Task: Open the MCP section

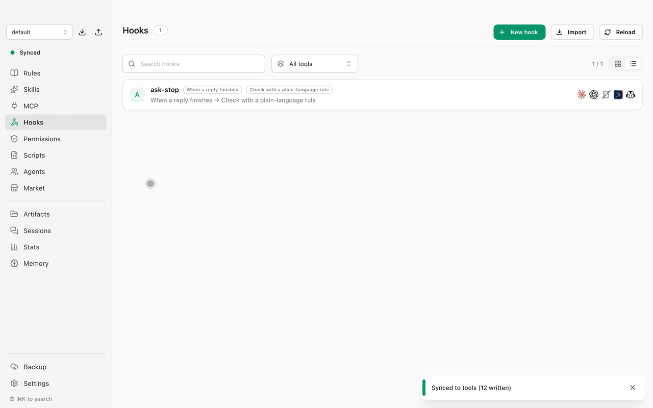Action: click(x=56, y=106)
